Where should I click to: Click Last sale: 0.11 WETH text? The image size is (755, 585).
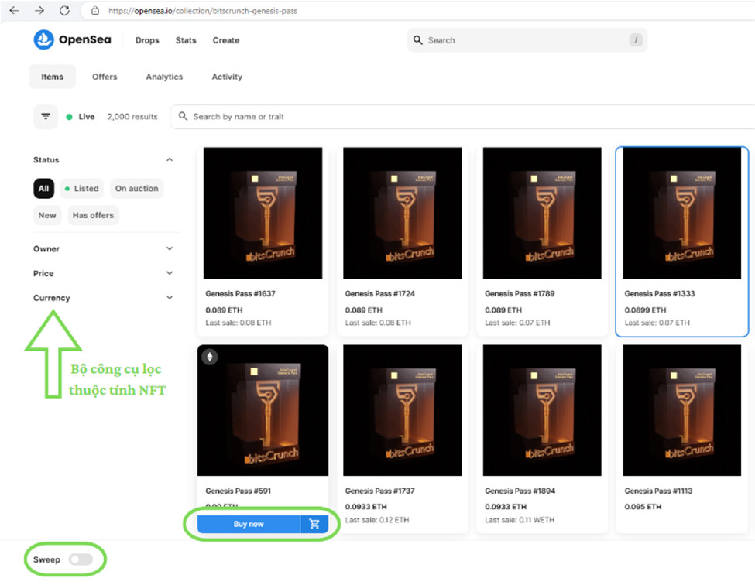click(x=520, y=519)
